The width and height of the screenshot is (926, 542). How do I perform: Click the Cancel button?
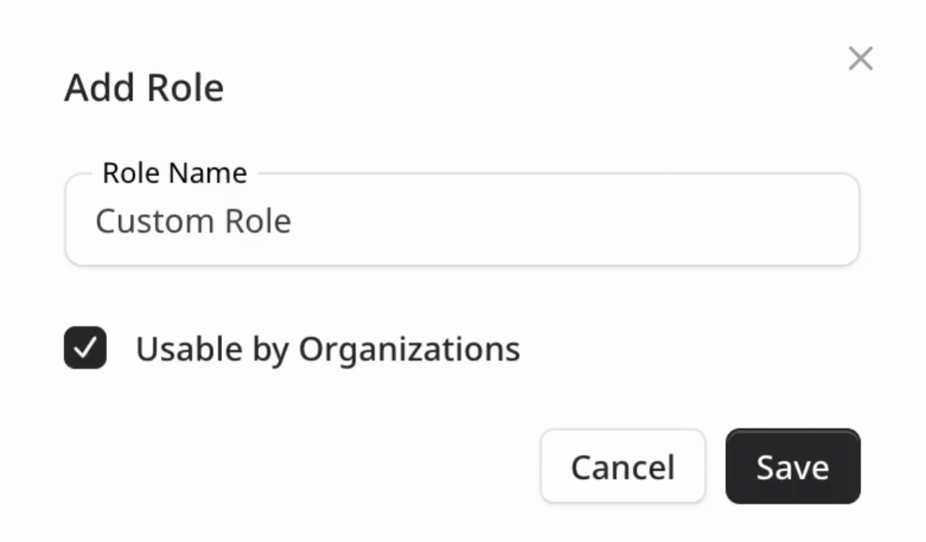[623, 467]
